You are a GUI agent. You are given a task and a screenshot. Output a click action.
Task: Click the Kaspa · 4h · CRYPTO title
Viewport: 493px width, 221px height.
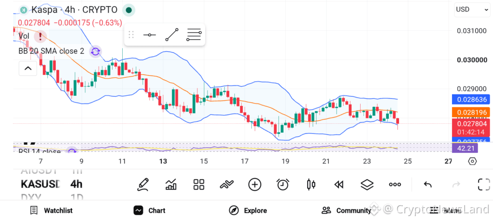coord(74,10)
